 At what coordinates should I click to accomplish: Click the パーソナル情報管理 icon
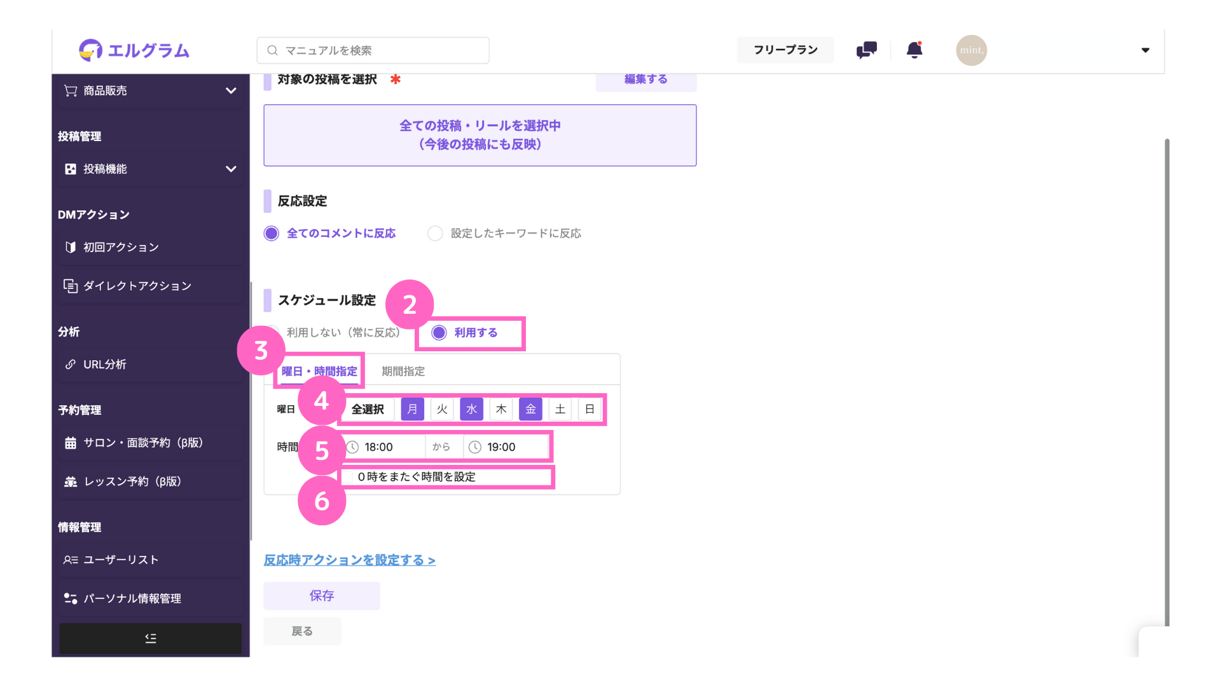click(71, 598)
